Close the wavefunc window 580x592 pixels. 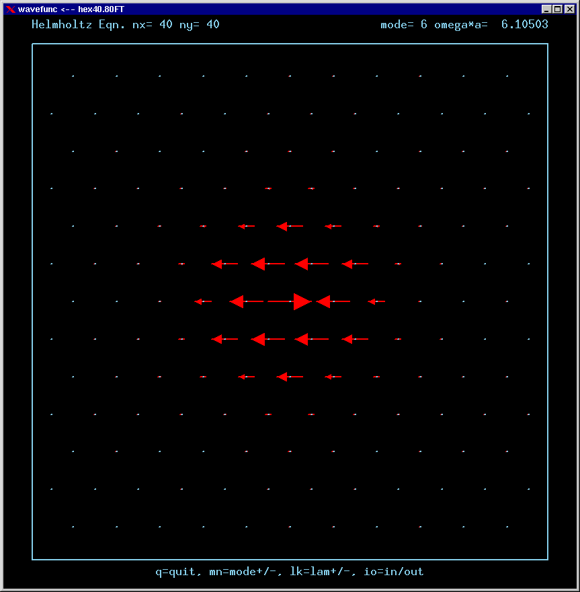click(x=569, y=9)
